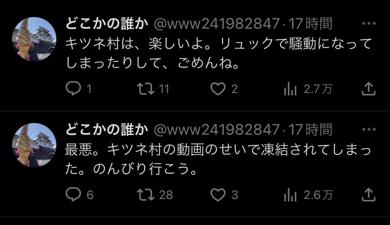390x225 pixels.
Task: Open the 17時間 timestamp on first tweet
Action: (x=310, y=24)
